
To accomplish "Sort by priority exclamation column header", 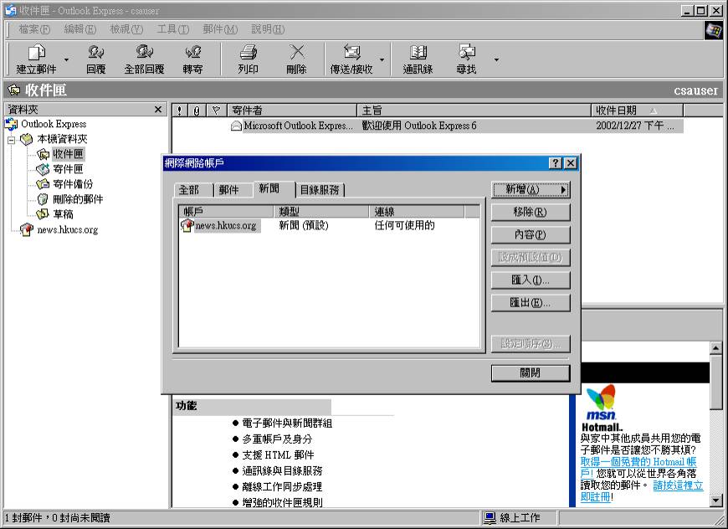I will 179,110.
